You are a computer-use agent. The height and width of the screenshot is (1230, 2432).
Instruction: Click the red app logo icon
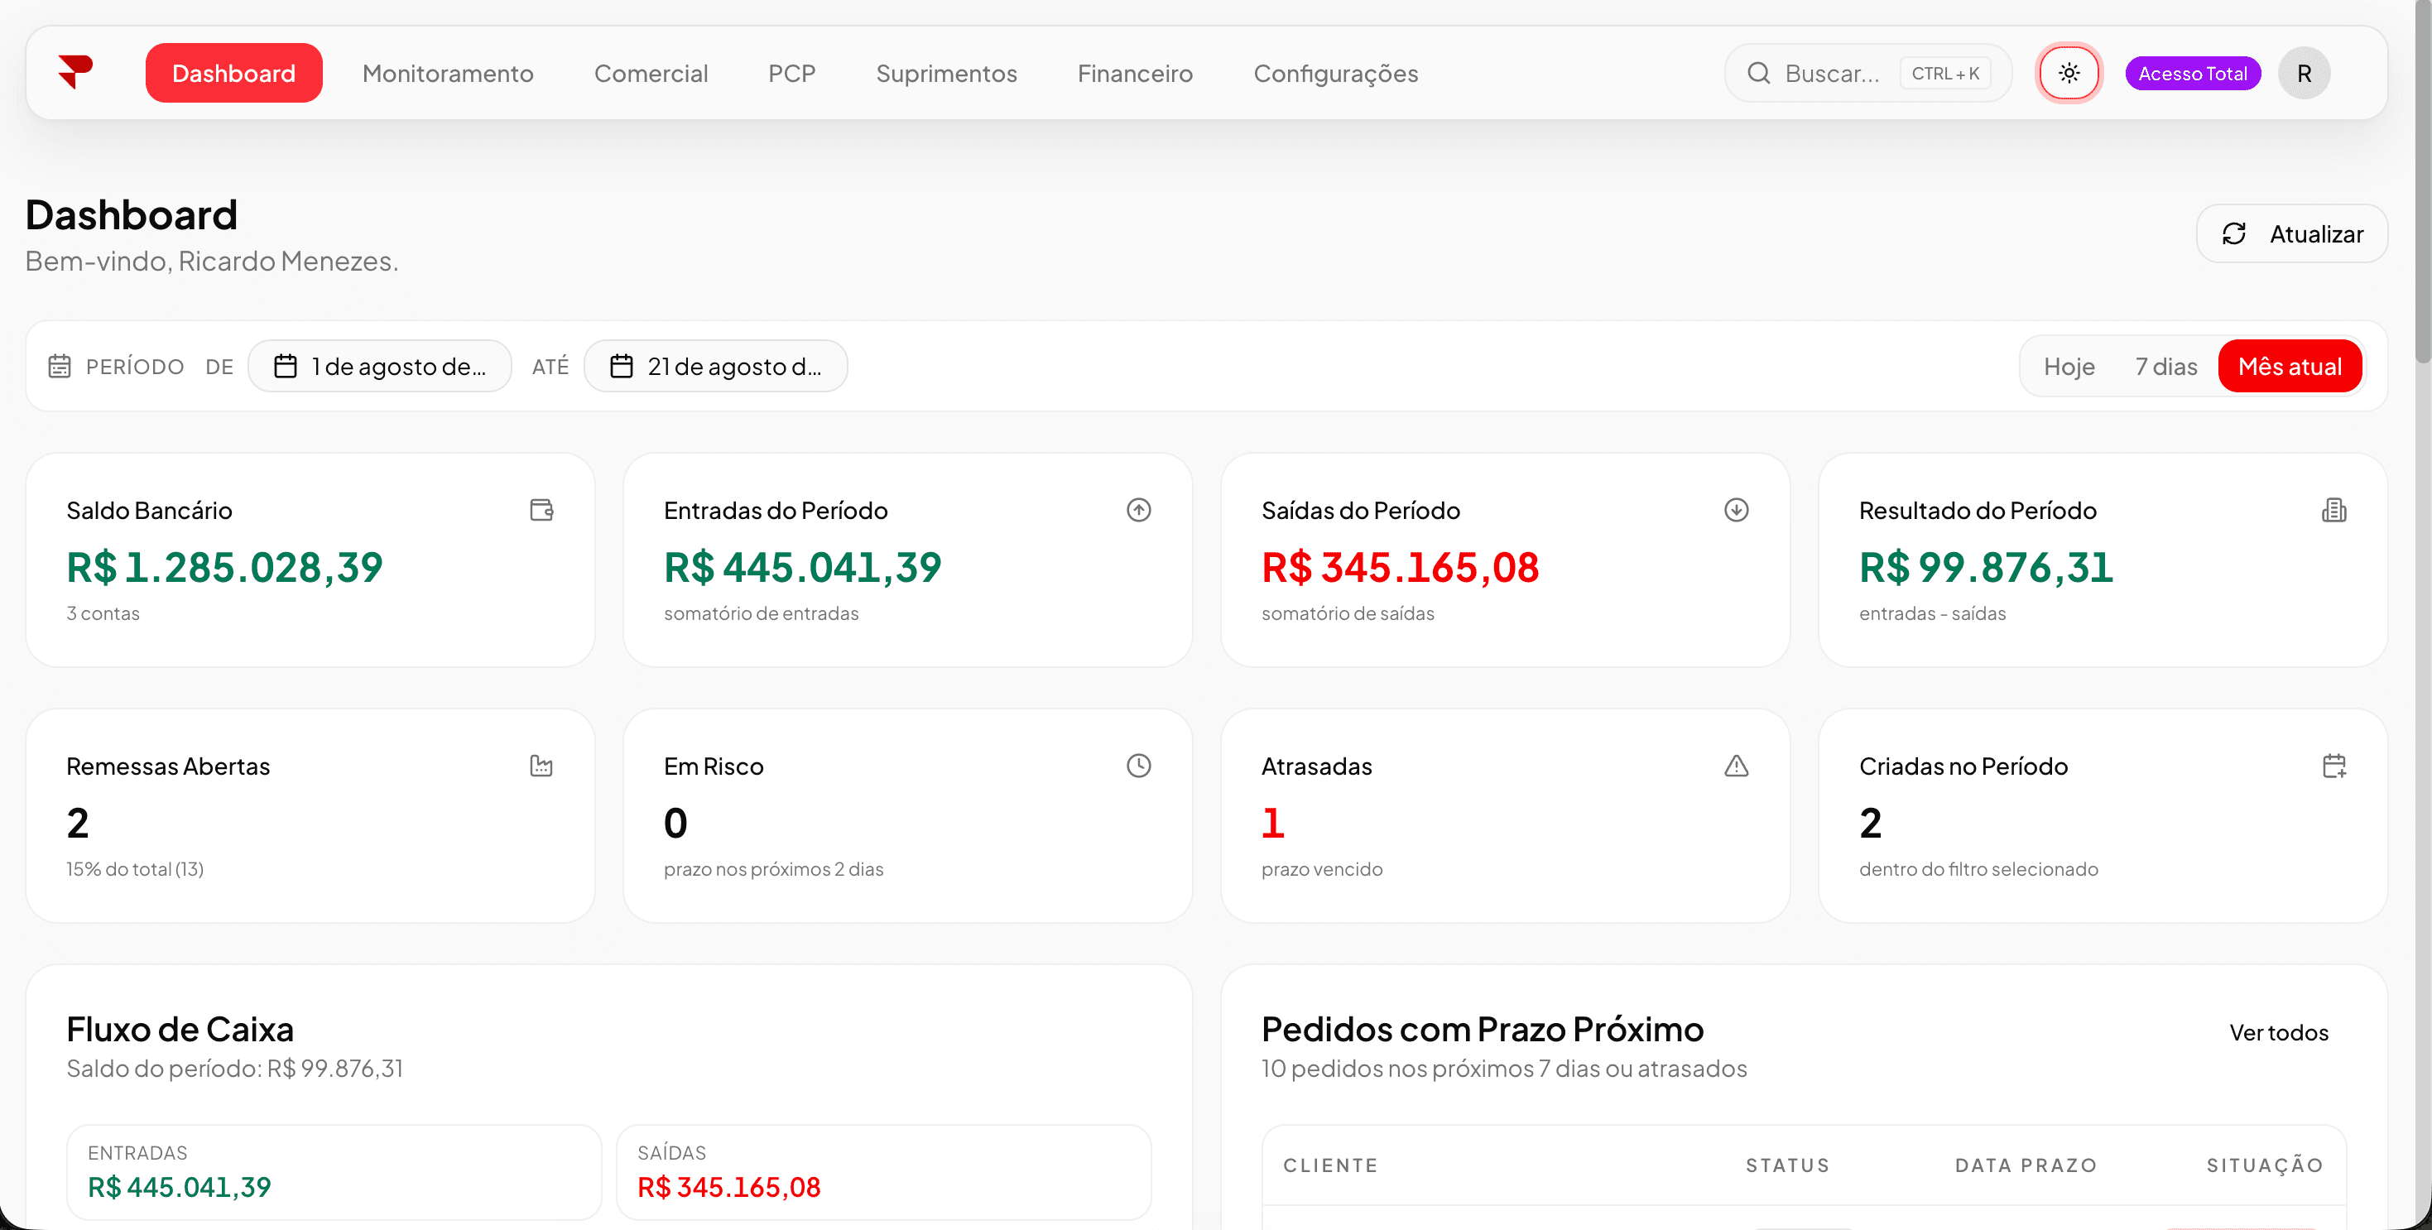[x=75, y=73]
